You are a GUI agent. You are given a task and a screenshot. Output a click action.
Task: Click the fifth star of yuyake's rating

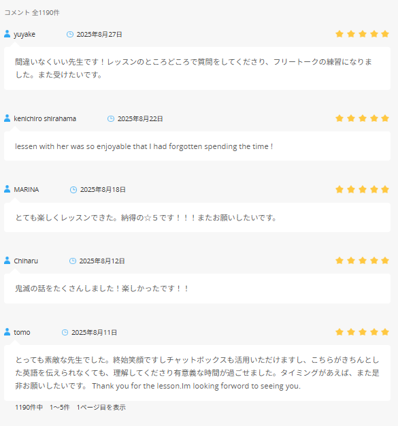385,34
